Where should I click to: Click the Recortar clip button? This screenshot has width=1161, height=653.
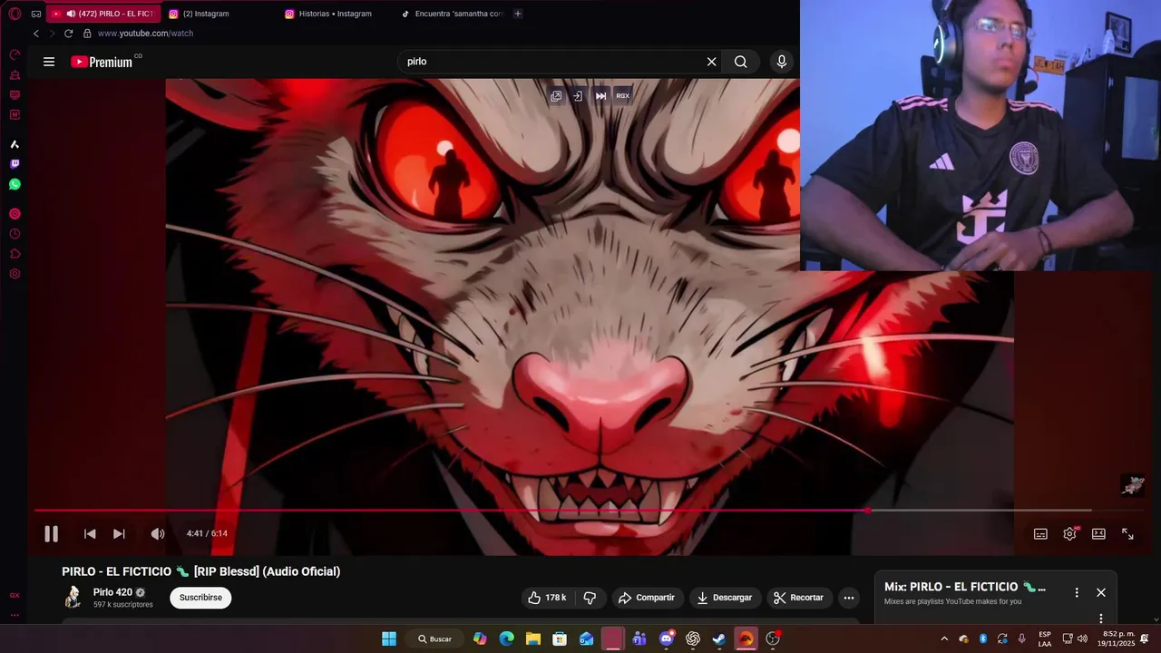point(799,598)
